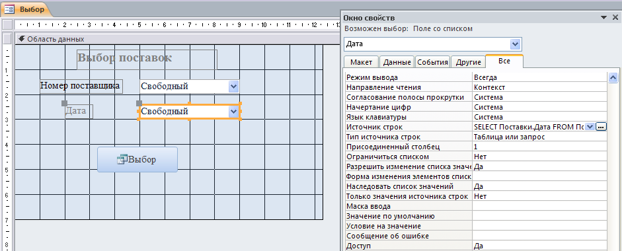Viewport: 622px width, 251px height.
Task: Click the icon inside the Выбор button
Action: (x=122, y=159)
